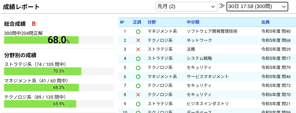The height and width of the screenshot is (113, 296).
Task: Click the 出典 column header
Action: [265, 22]
